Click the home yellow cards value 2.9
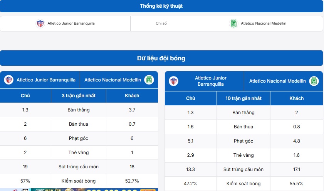Viewport: 324px width, 191px height. [x=191, y=155]
